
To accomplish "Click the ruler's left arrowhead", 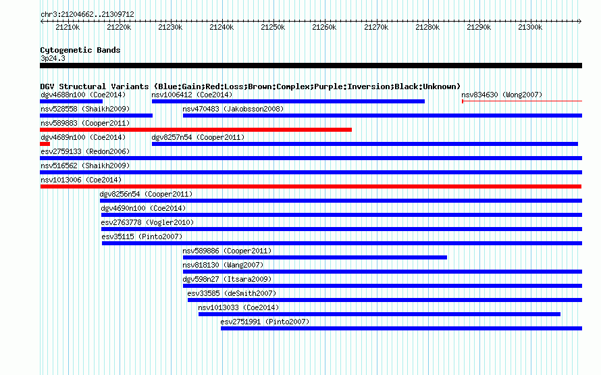I will tap(42, 22).
